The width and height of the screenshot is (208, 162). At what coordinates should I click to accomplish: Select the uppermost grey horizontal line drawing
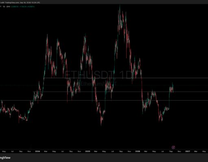coord(126,78)
